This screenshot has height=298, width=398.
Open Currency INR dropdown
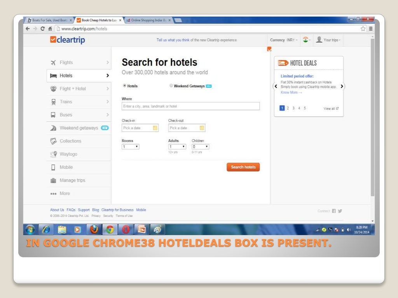pyautogui.click(x=284, y=40)
